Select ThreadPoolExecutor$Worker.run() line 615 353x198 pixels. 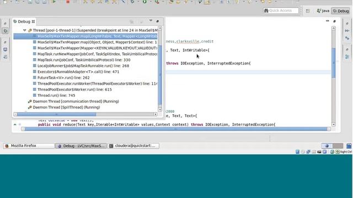point(72,89)
